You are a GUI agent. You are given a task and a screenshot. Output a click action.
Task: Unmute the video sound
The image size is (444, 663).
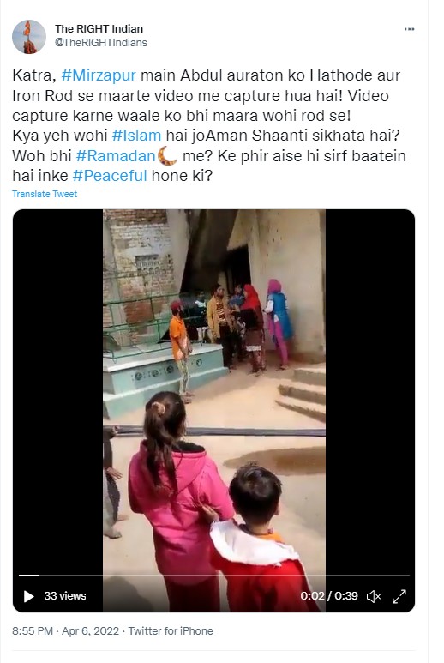click(x=374, y=596)
